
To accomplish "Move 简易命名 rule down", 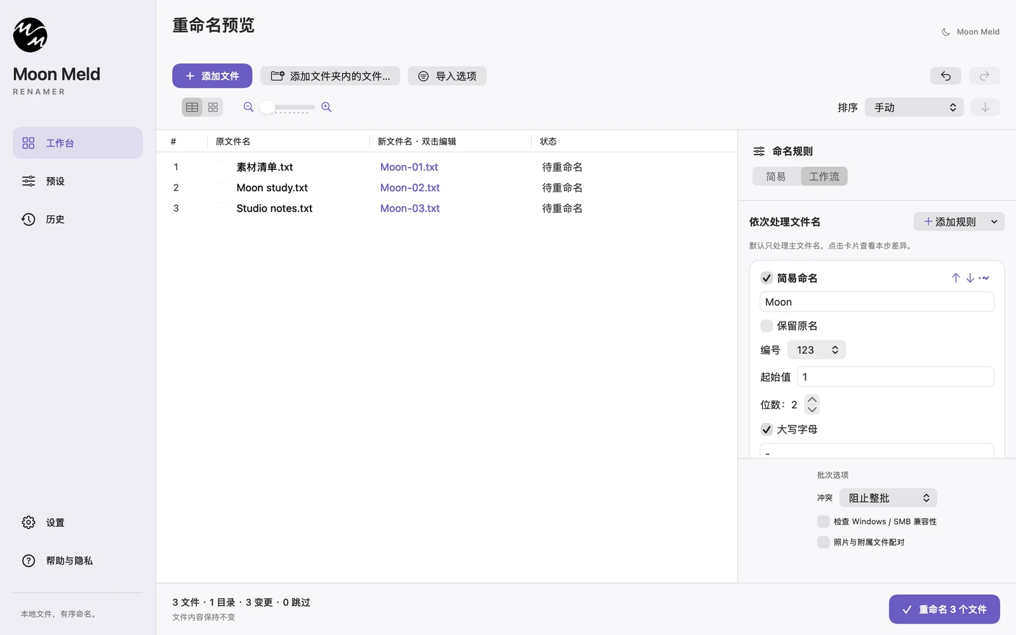I will [x=970, y=278].
